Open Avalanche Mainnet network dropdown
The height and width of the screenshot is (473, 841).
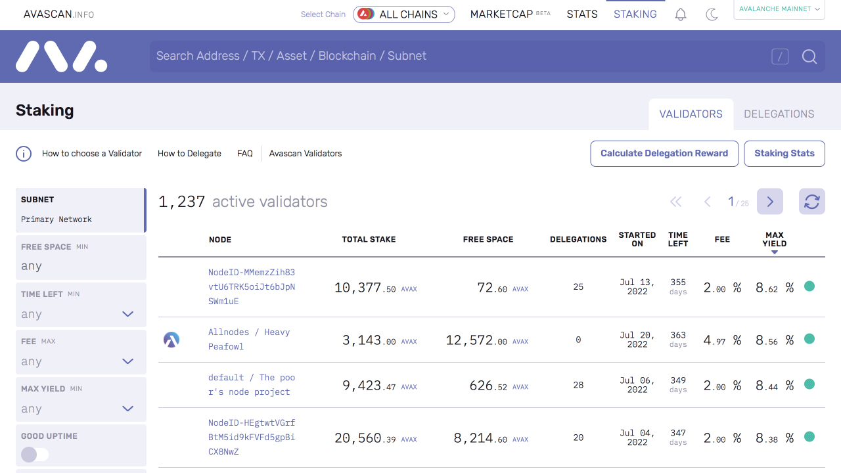(779, 9)
